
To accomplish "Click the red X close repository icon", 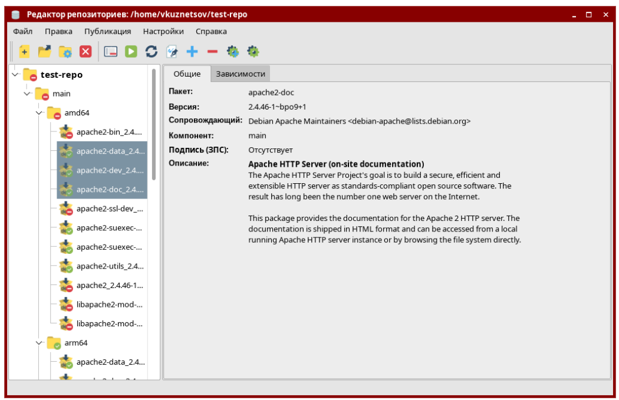I will pos(85,52).
